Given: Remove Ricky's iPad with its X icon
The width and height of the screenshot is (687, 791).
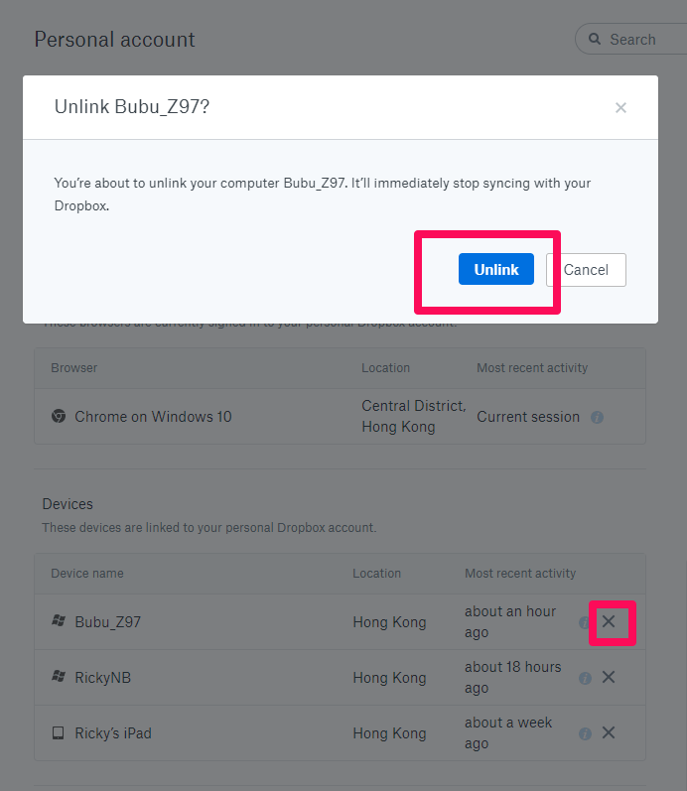Looking at the screenshot, I should 609,732.
